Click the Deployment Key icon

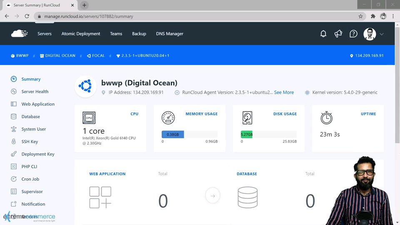tap(14, 154)
